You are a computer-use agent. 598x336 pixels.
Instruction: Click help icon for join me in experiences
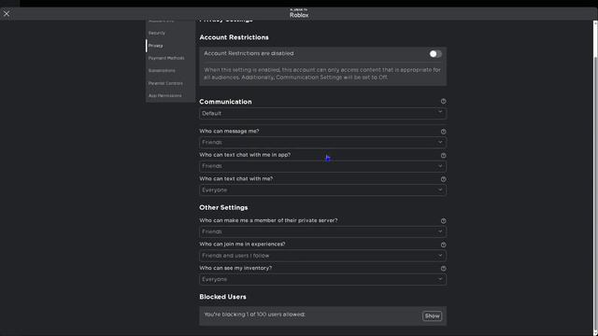tap(443, 245)
